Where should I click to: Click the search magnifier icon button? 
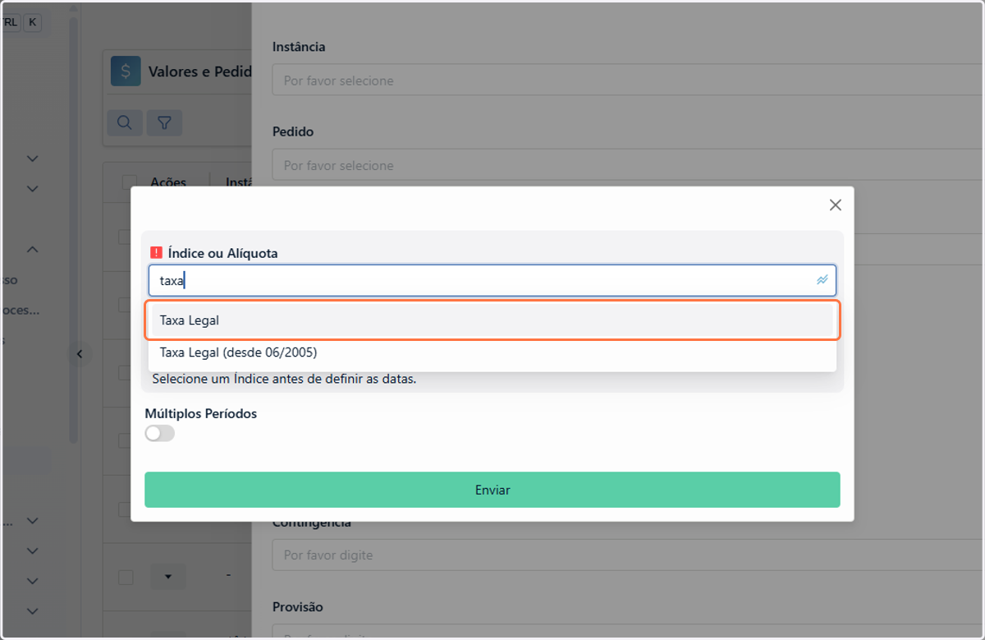point(125,122)
